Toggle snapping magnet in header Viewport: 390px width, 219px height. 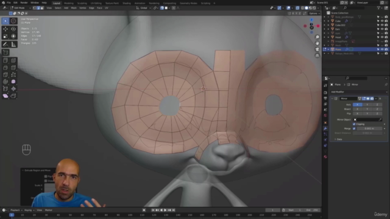[162, 8]
